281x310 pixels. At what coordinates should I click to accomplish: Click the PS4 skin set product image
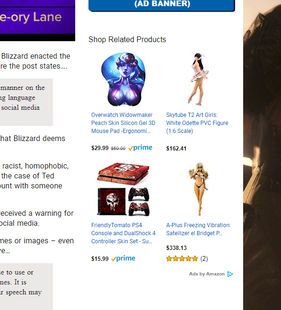(x=123, y=189)
